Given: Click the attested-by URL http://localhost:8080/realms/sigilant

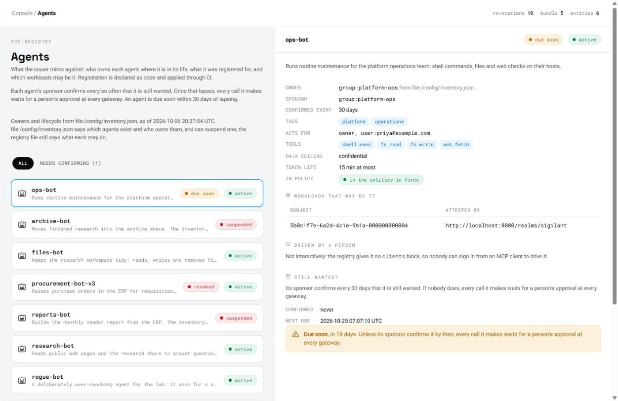Looking at the screenshot, I should [506, 226].
